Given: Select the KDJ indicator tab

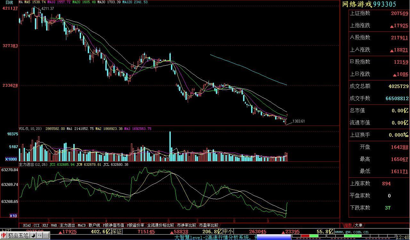Looking at the screenshot, I should [x=45, y=225].
